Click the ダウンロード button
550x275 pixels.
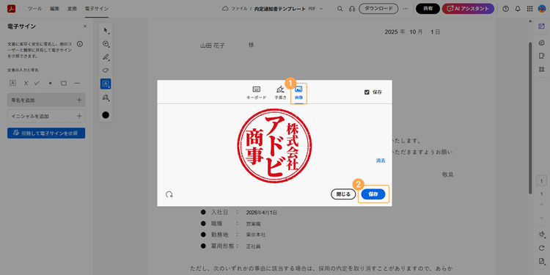coord(378,9)
